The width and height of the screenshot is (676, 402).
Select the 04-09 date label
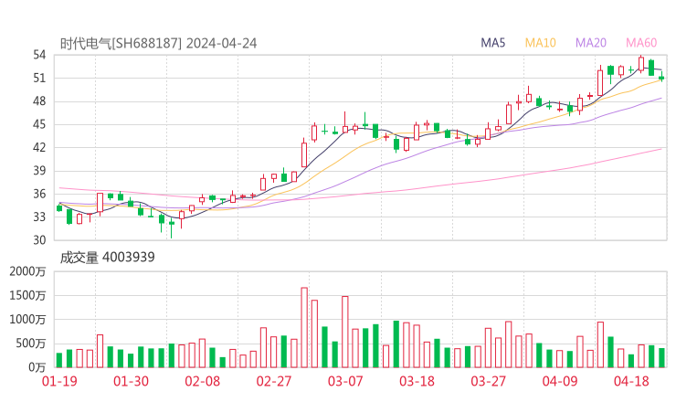point(560,381)
